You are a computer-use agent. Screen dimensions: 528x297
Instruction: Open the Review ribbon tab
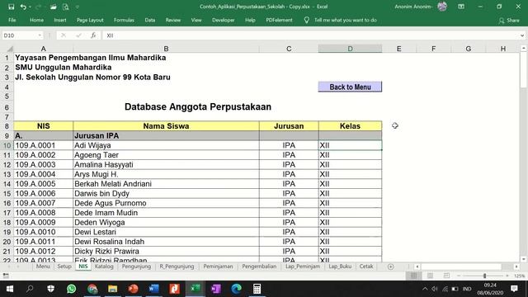pyautogui.click(x=172, y=20)
